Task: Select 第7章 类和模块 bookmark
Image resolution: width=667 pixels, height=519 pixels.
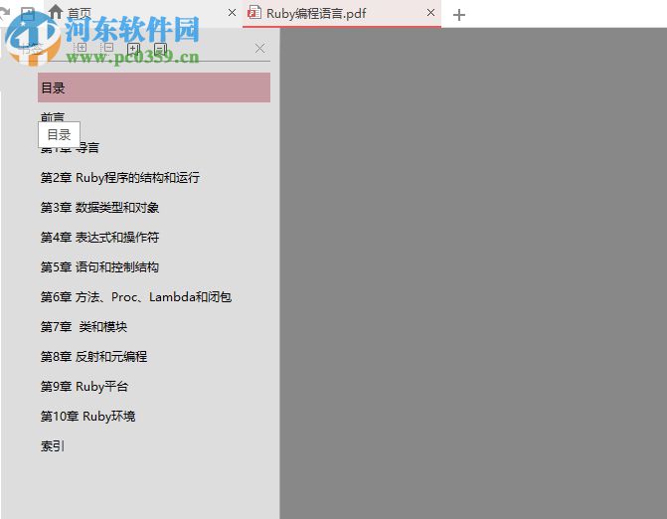Action: (83, 326)
